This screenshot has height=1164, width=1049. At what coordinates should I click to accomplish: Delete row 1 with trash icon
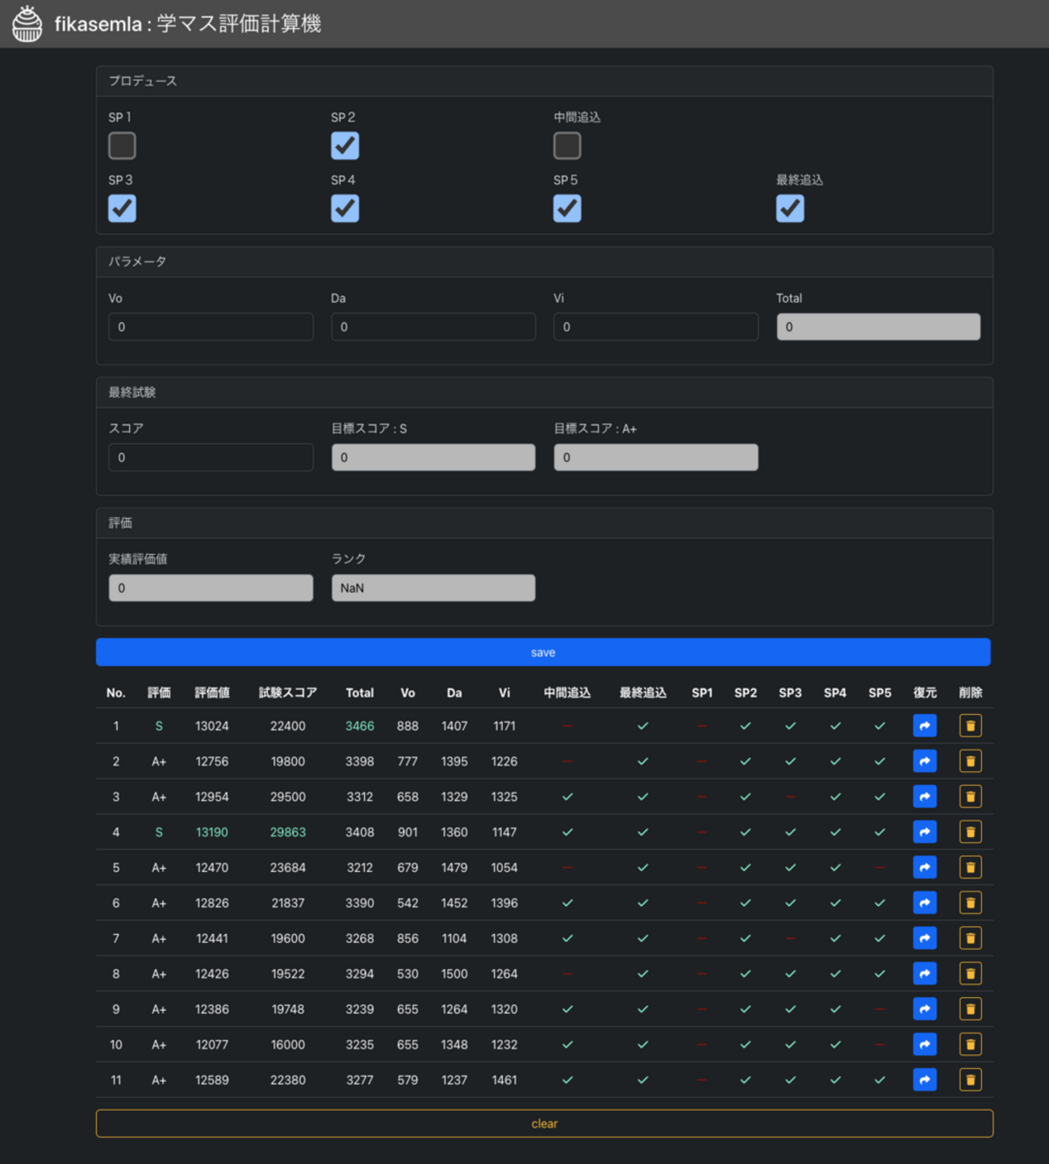click(970, 726)
